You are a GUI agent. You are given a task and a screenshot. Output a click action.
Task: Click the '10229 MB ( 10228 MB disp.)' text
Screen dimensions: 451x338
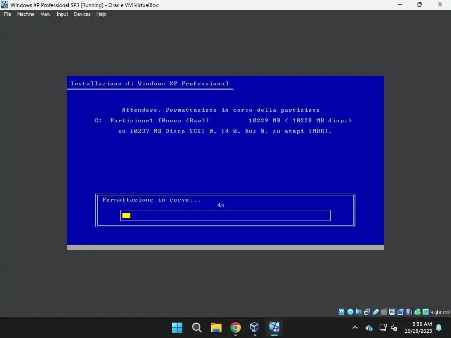300,121
